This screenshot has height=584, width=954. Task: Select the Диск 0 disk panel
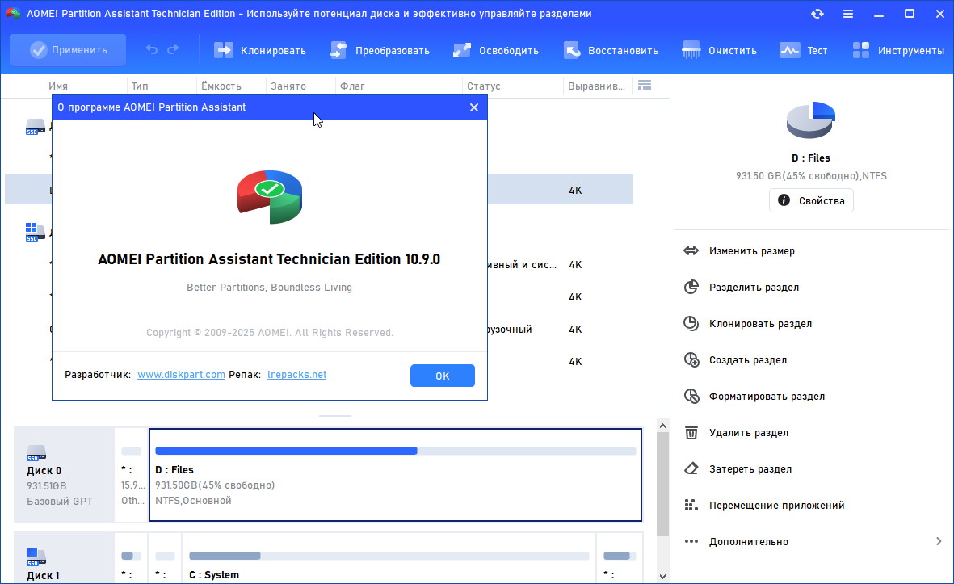64,475
